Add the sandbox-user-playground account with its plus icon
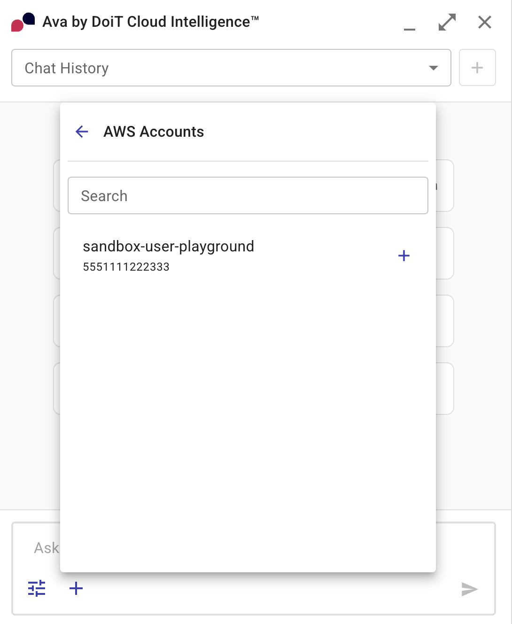 point(403,255)
